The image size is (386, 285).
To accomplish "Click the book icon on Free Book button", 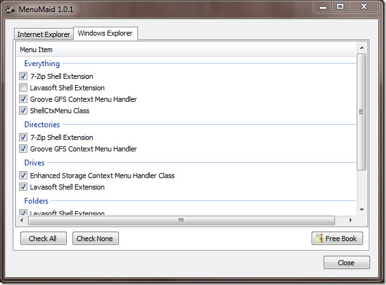I will click(x=319, y=238).
